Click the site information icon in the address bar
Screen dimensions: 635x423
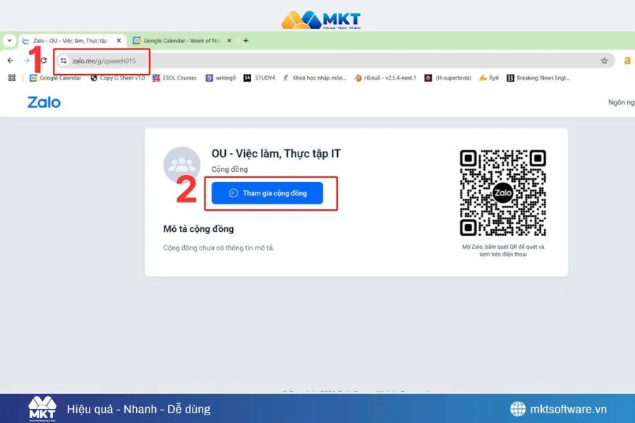click(x=64, y=61)
